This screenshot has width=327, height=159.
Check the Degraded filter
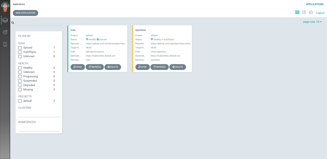pos(20,85)
